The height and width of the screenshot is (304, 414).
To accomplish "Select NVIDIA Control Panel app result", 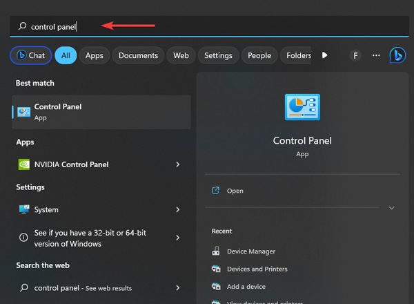I will tap(101, 164).
